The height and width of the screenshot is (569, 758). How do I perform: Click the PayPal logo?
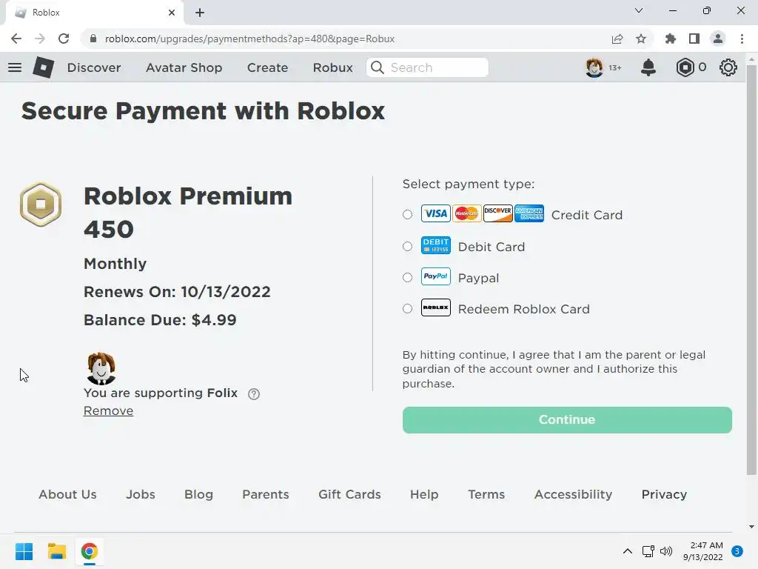tap(435, 276)
